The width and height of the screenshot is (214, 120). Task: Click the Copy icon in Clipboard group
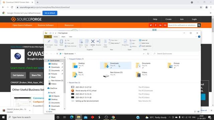(56, 42)
